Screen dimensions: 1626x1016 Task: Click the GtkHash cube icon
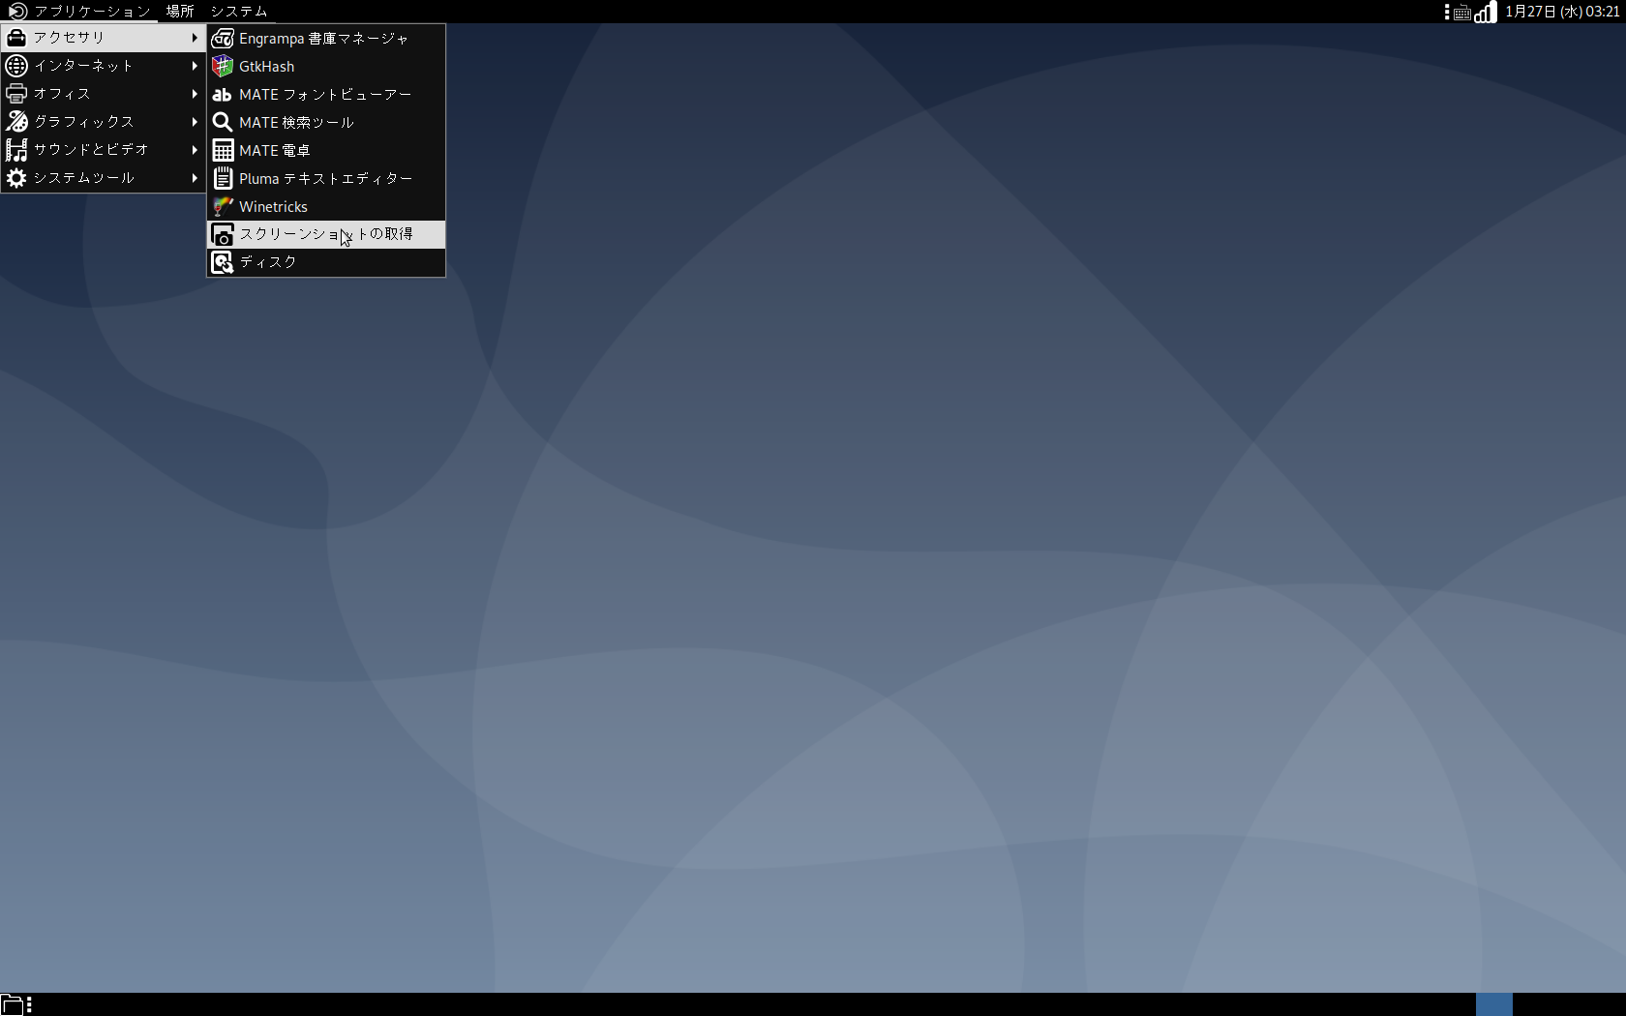point(223,67)
